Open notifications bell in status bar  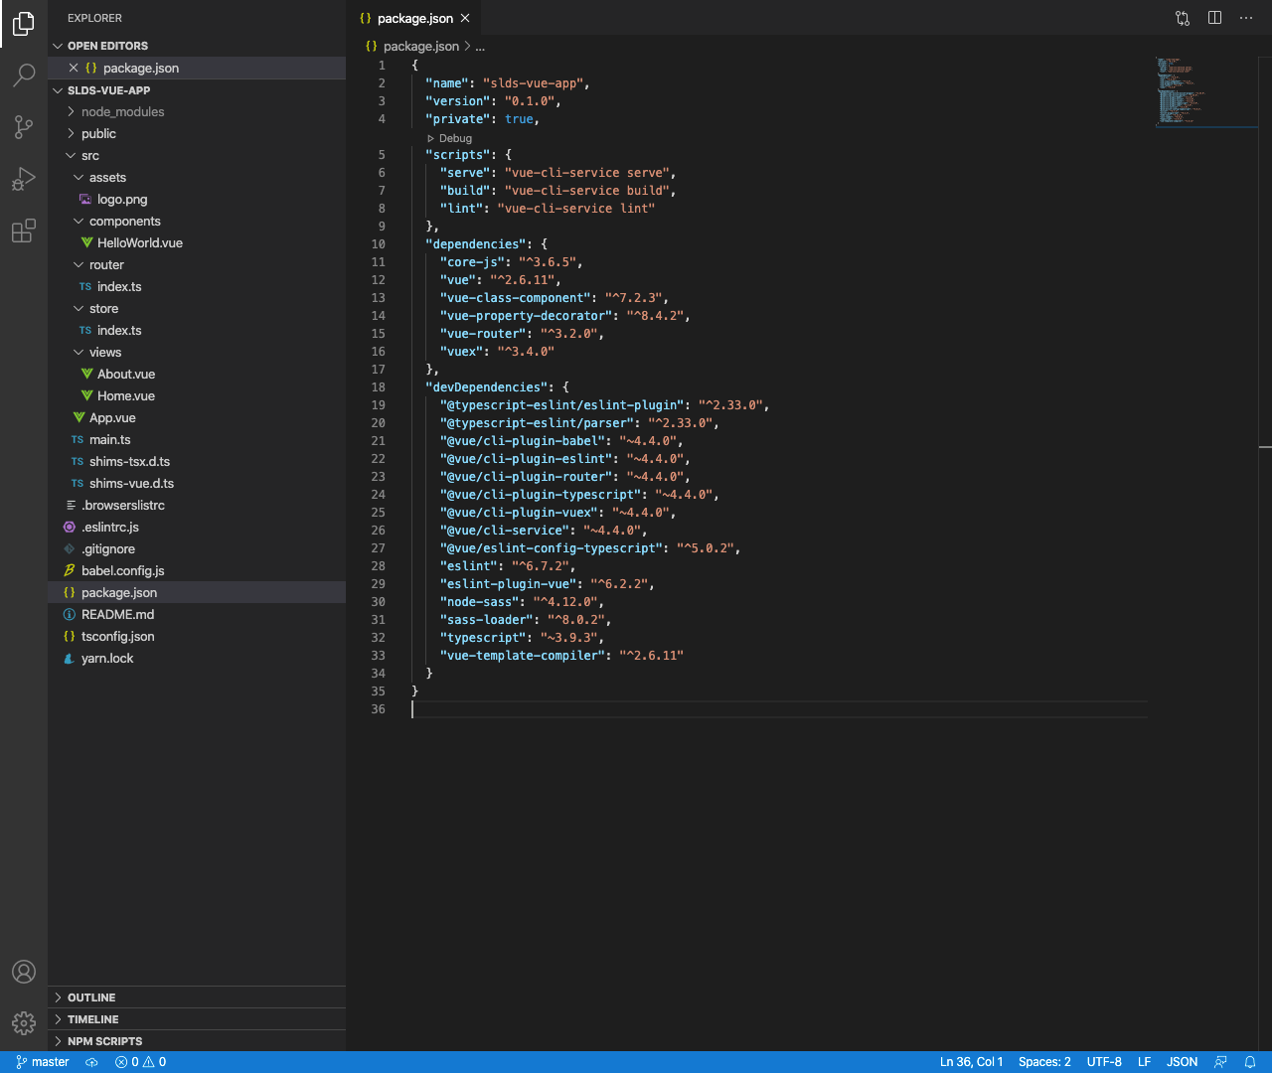[1250, 1062]
